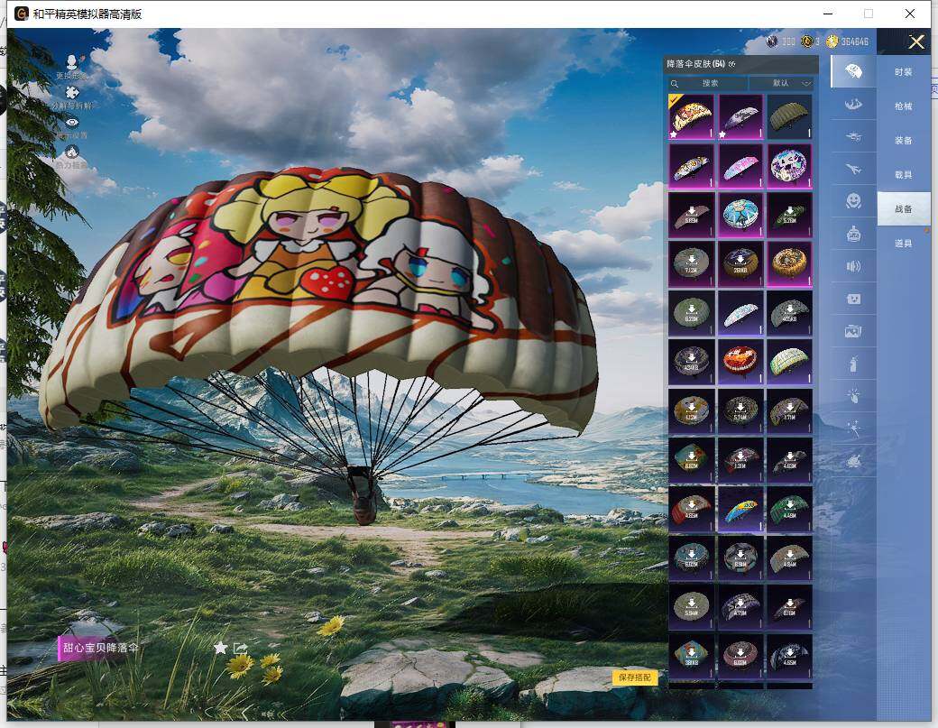Select the round white-purple graffiti parachute
This screenshot has height=728, width=938.
790,166
